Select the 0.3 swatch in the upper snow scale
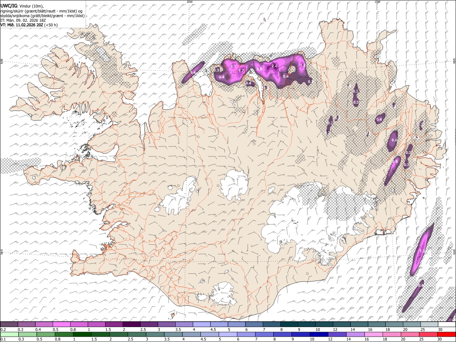 26,324
